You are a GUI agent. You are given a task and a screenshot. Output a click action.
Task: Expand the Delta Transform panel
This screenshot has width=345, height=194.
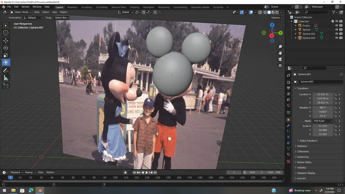[309, 141]
